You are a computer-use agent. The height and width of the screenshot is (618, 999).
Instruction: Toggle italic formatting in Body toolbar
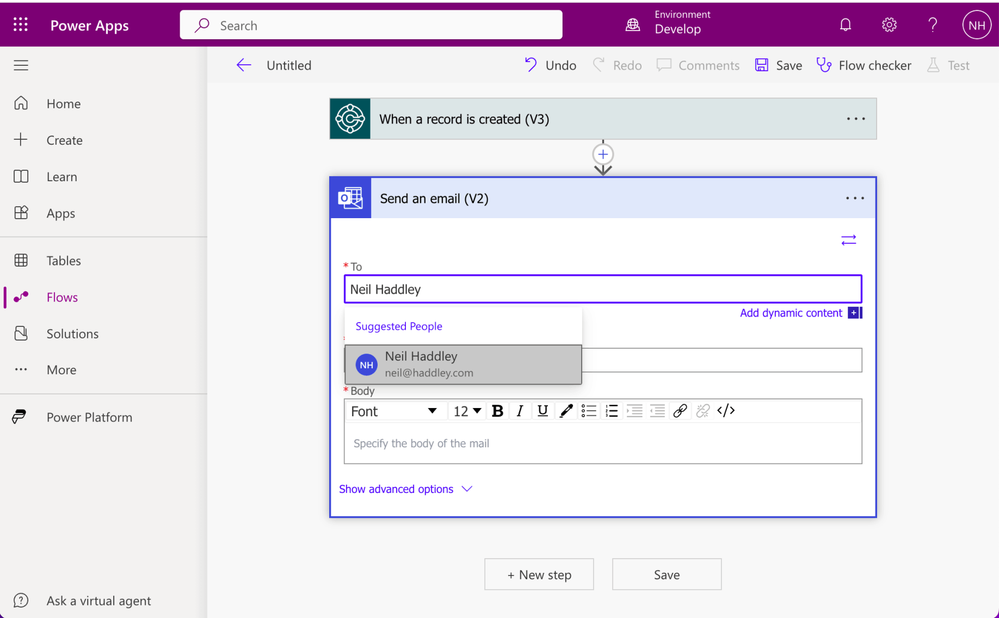pos(520,411)
